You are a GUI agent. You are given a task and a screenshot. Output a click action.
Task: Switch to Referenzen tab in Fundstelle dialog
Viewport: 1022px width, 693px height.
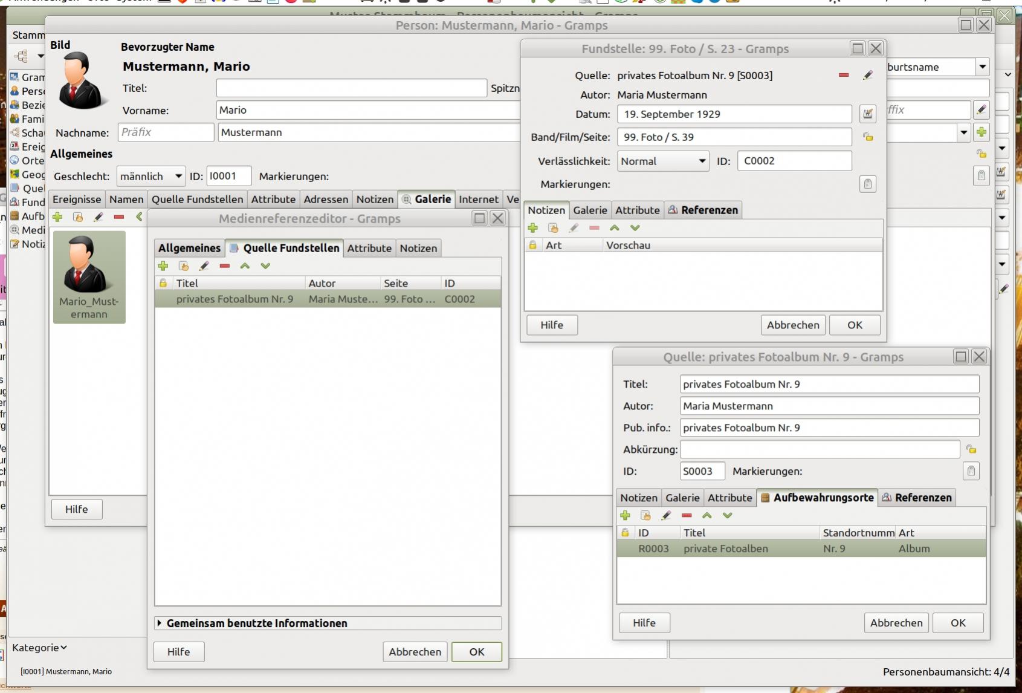(703, 210)
